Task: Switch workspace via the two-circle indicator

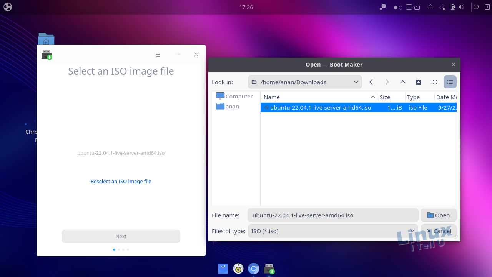Action: point(398,7)
